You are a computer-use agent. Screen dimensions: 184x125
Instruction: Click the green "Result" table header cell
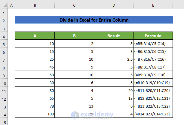pos(113,36)
